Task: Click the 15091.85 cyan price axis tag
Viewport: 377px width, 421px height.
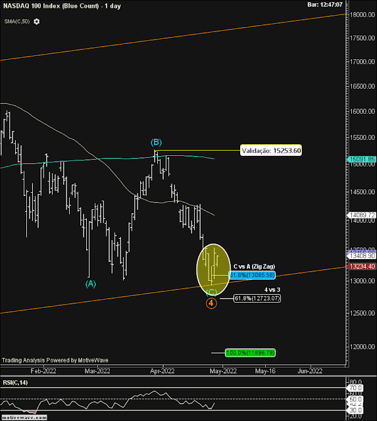Action: [x=362, y=159]
